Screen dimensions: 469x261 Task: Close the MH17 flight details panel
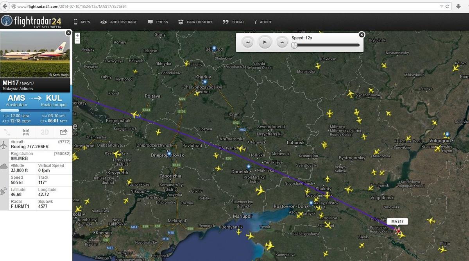68,33
